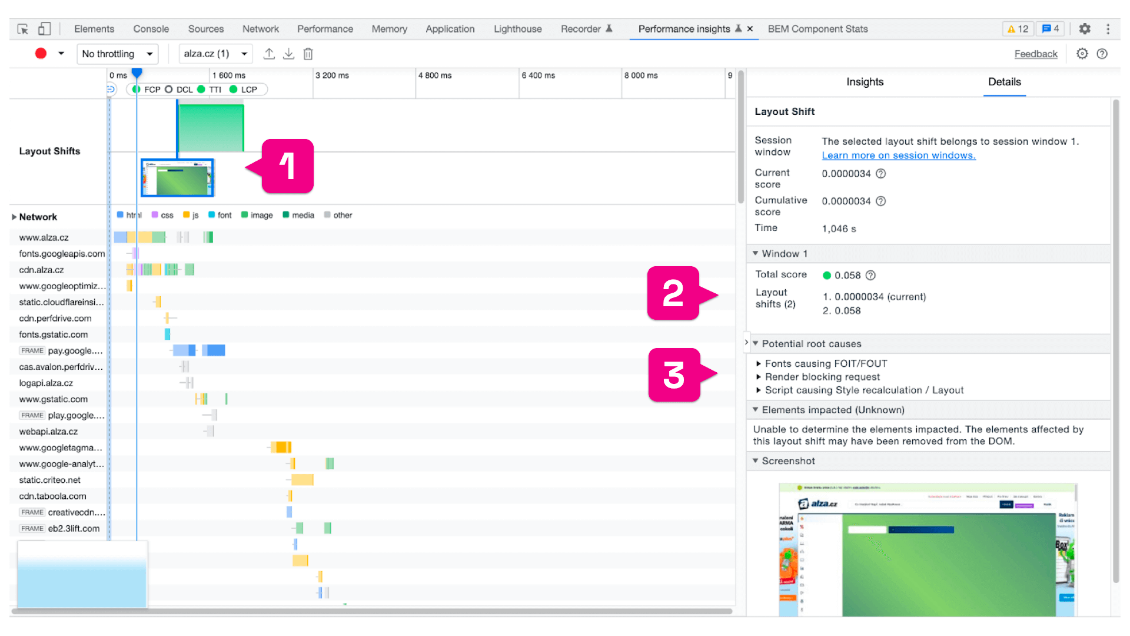Click the red record button
This screenshot has height=636, width=1130.
(40, 54)
